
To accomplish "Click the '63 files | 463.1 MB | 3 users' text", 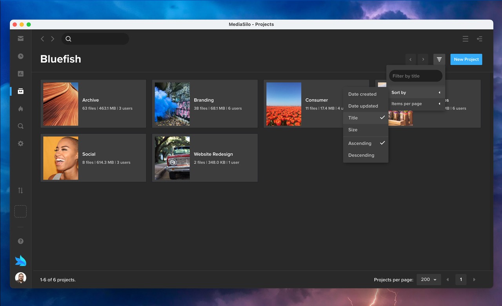I will click(107, 108).
